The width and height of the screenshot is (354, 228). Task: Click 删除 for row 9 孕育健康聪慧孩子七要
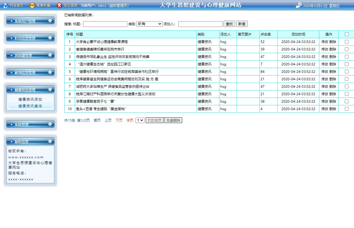click(333, 101)
